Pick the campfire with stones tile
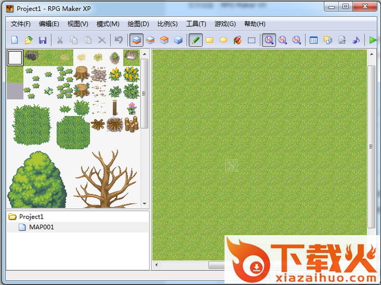The height and width of the screenshot is (285, 381). pos(115,124)
